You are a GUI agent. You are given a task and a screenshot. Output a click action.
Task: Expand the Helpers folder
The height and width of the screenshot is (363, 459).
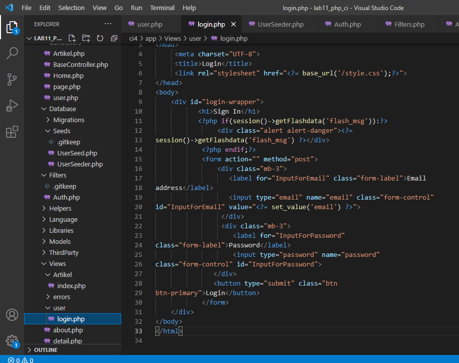60,208
